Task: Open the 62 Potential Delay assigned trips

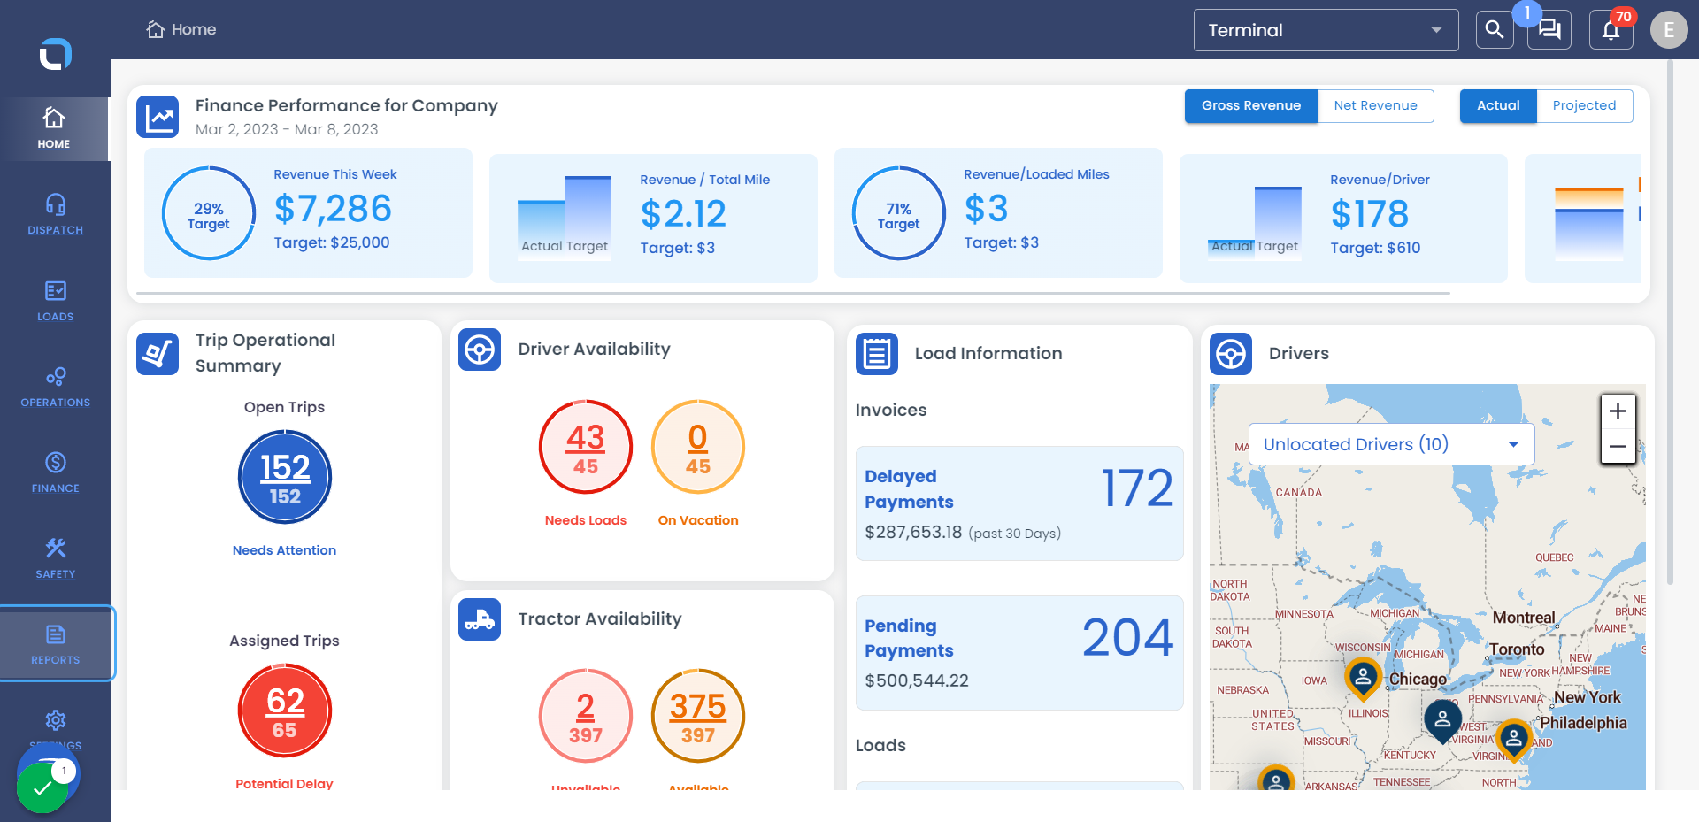Action: coord(285,711)
